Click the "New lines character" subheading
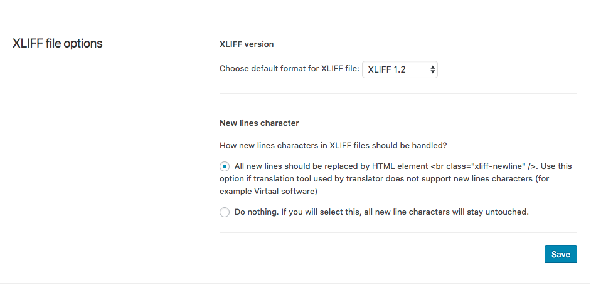This screenshot has width=596, height=286. (259, 123)
